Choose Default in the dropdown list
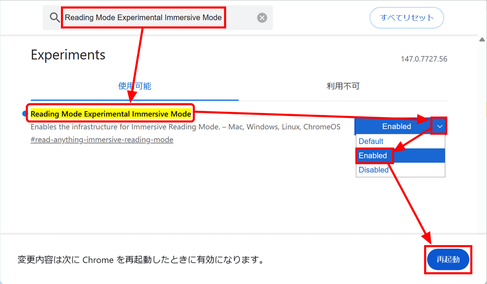Screen dimensions: 487x284 401,141
